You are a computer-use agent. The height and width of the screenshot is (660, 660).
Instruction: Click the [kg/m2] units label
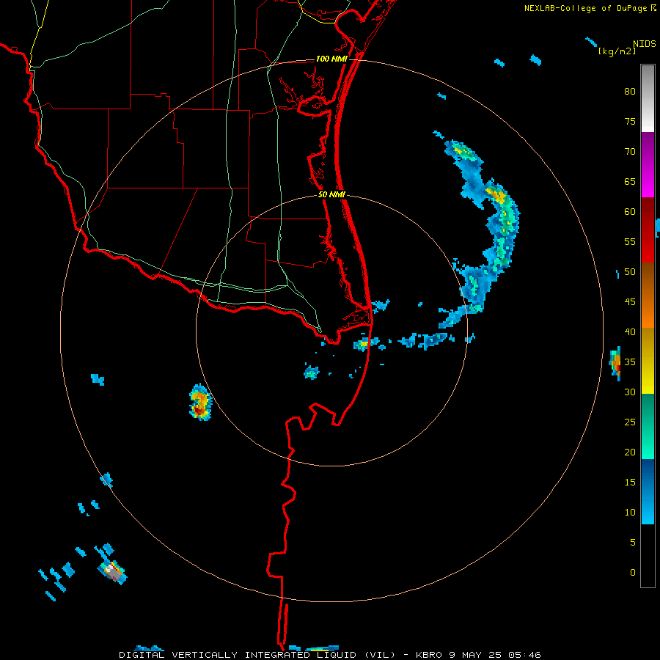point(617,51)
